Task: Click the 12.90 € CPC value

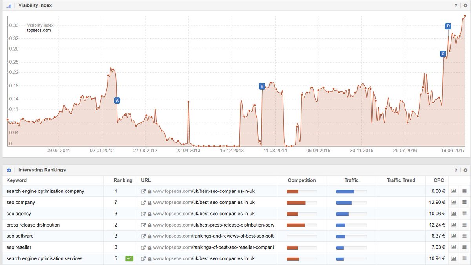Action: [x=436, y=203]
